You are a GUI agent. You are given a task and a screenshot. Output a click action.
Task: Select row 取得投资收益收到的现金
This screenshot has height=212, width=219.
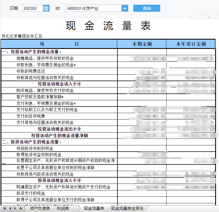pos(108,155)
